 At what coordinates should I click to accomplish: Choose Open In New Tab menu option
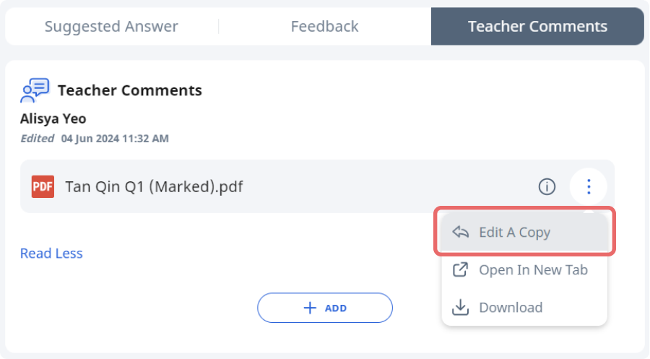(x=524, y=270)
